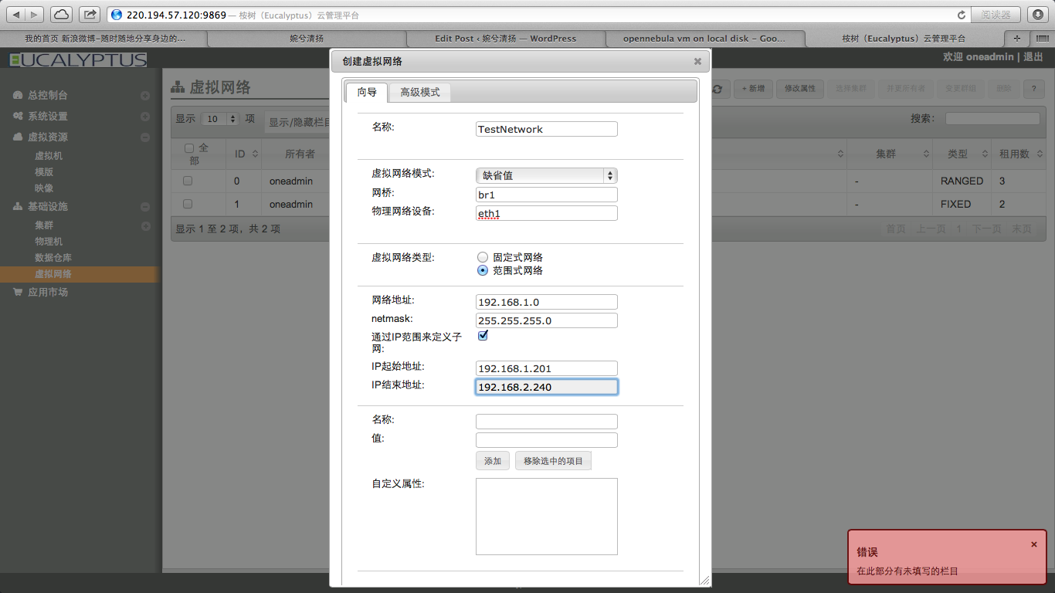Image resolution: width=1055 pixels, height=593 pixels.
Task: Click the plus icon beside 总控制台
Action: [145, 96]
